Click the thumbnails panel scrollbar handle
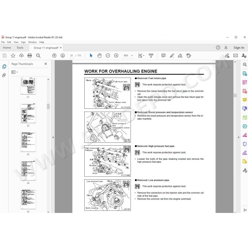 [48, 106]
